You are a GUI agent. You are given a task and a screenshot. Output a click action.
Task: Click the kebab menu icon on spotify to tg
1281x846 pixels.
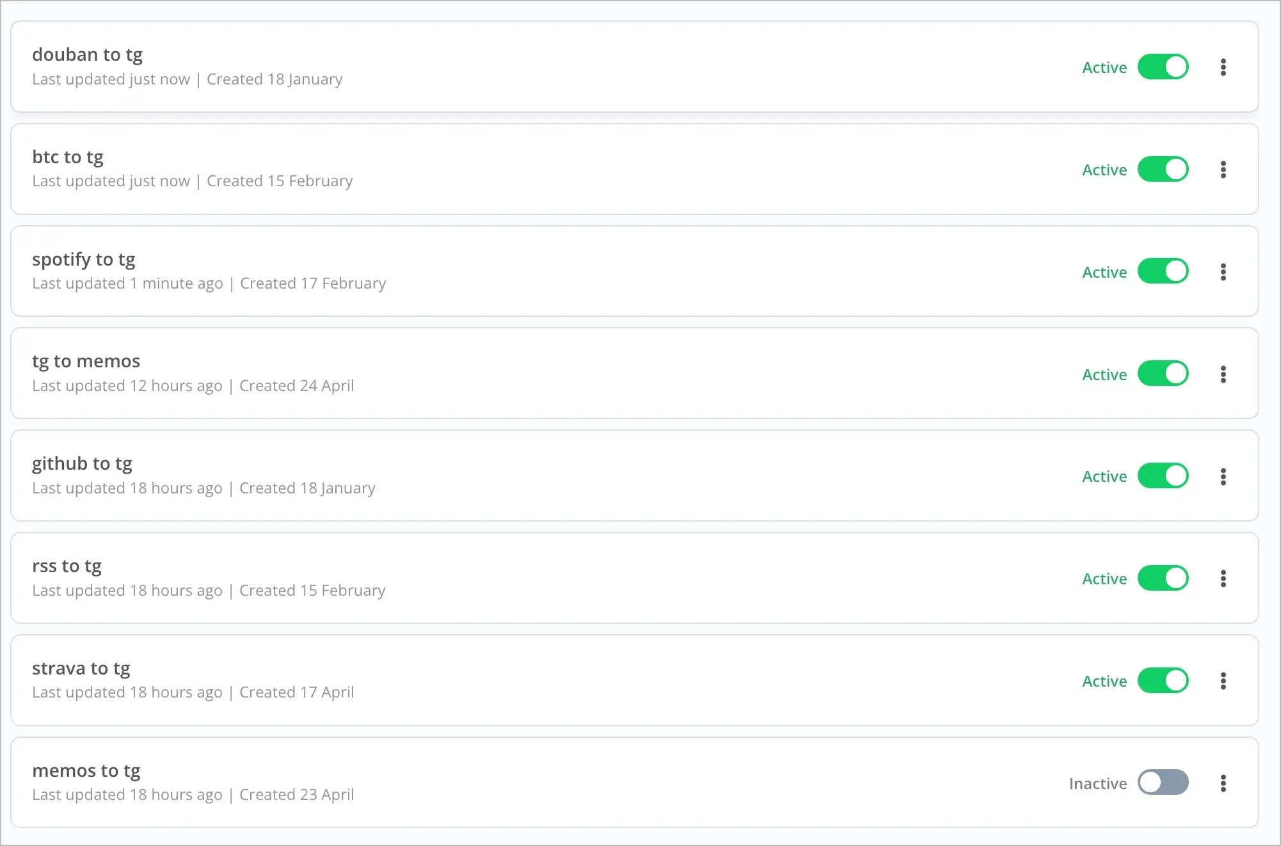click(x=1223, y=272)
